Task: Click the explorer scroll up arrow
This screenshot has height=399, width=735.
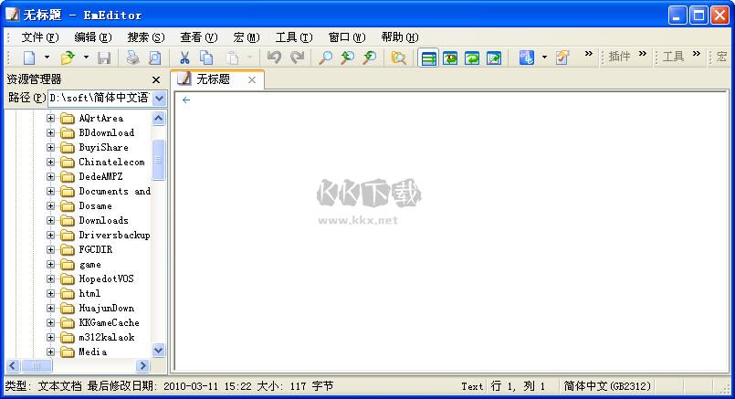Action: tap(159, 118)
